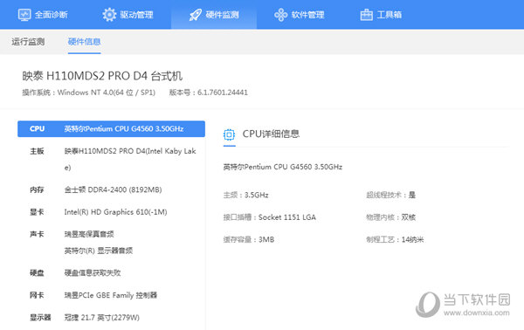Click the 主频：3.5GHz value
Screen dimensions: 524x330
(246, 195)
